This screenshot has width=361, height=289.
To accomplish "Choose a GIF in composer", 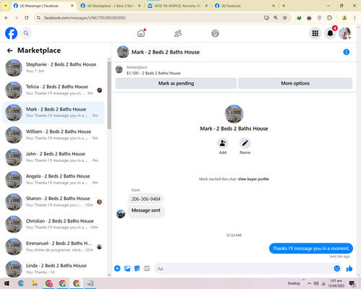I will point(147,268).
